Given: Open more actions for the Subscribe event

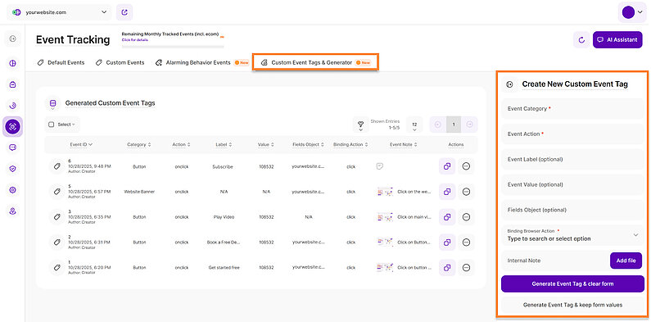Looking at the screenshot, I should (x=466, y=166).
